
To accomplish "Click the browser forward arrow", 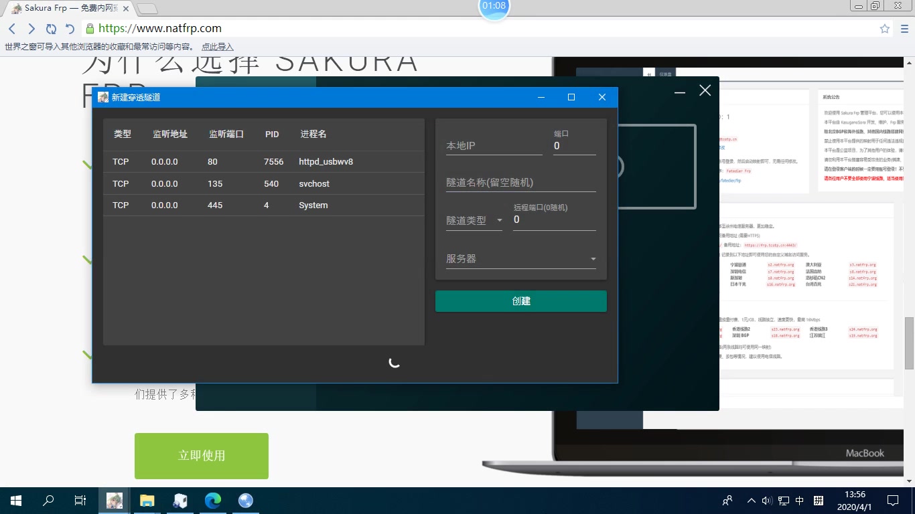I will pyautogui.click(x=31, y=29).
